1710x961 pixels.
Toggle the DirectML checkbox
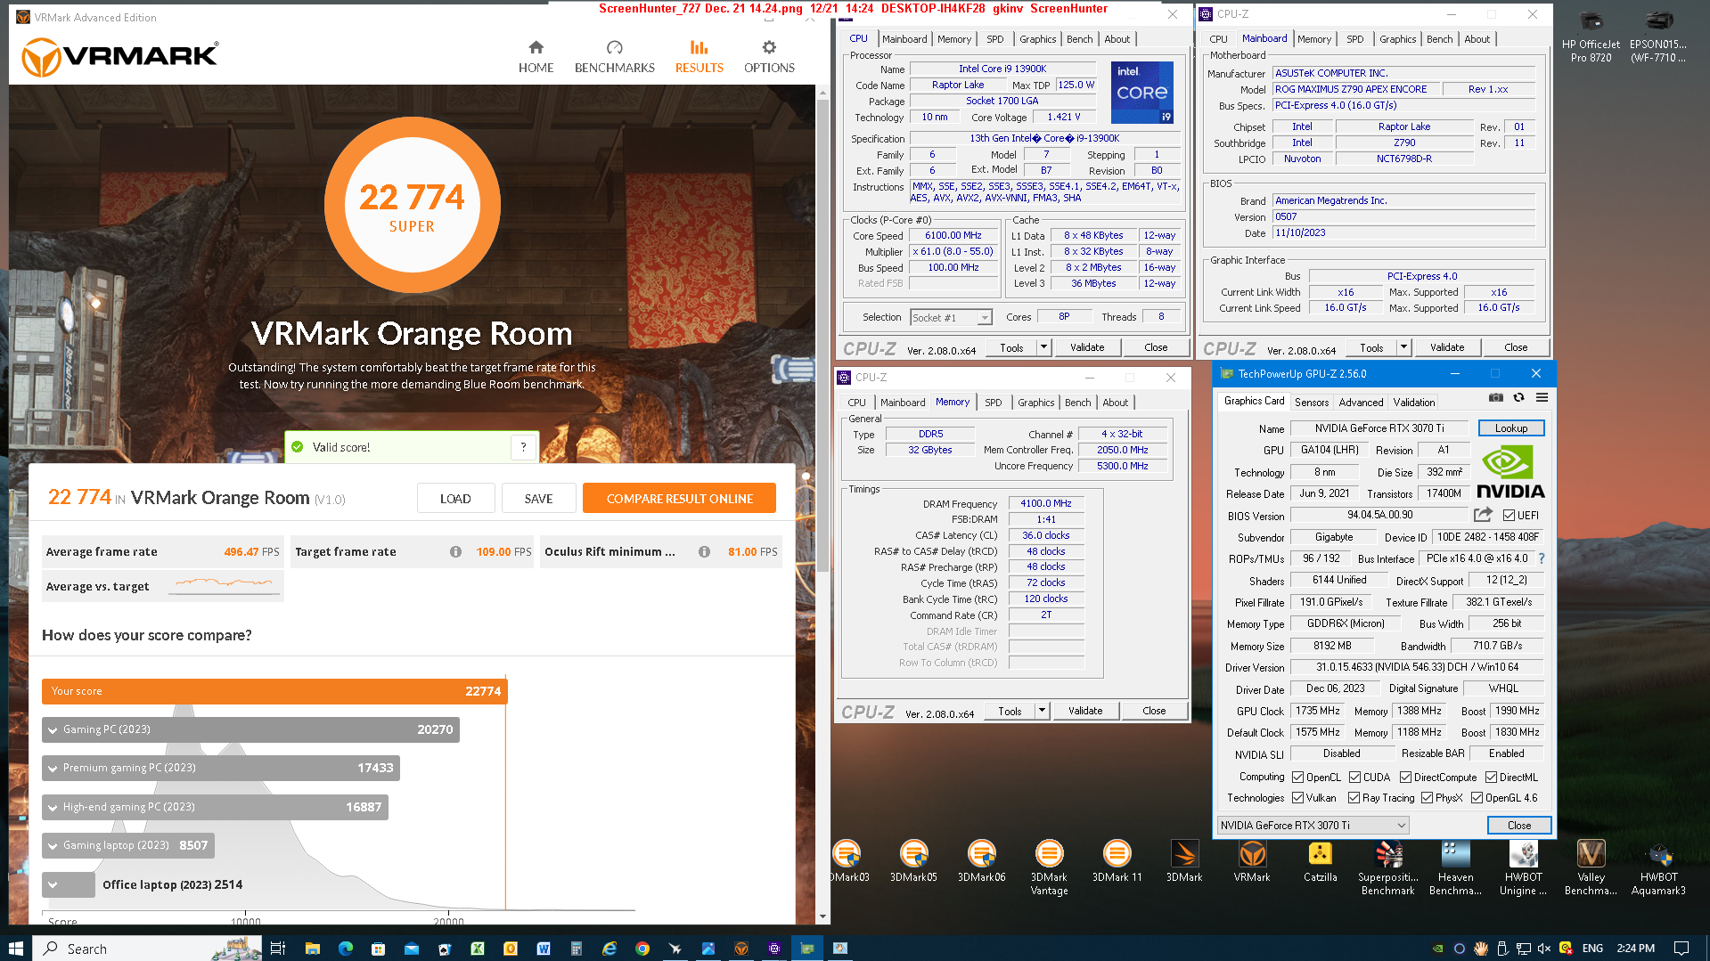point(1491,777)
